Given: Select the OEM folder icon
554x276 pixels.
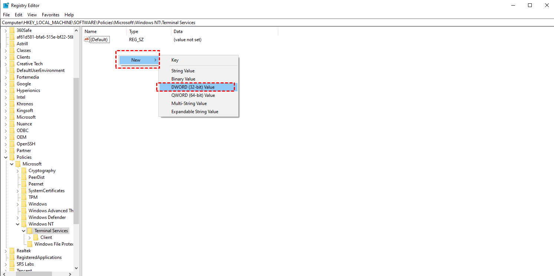Looking at the screenshot, I should pyautogui.click(x=12, y=137).
